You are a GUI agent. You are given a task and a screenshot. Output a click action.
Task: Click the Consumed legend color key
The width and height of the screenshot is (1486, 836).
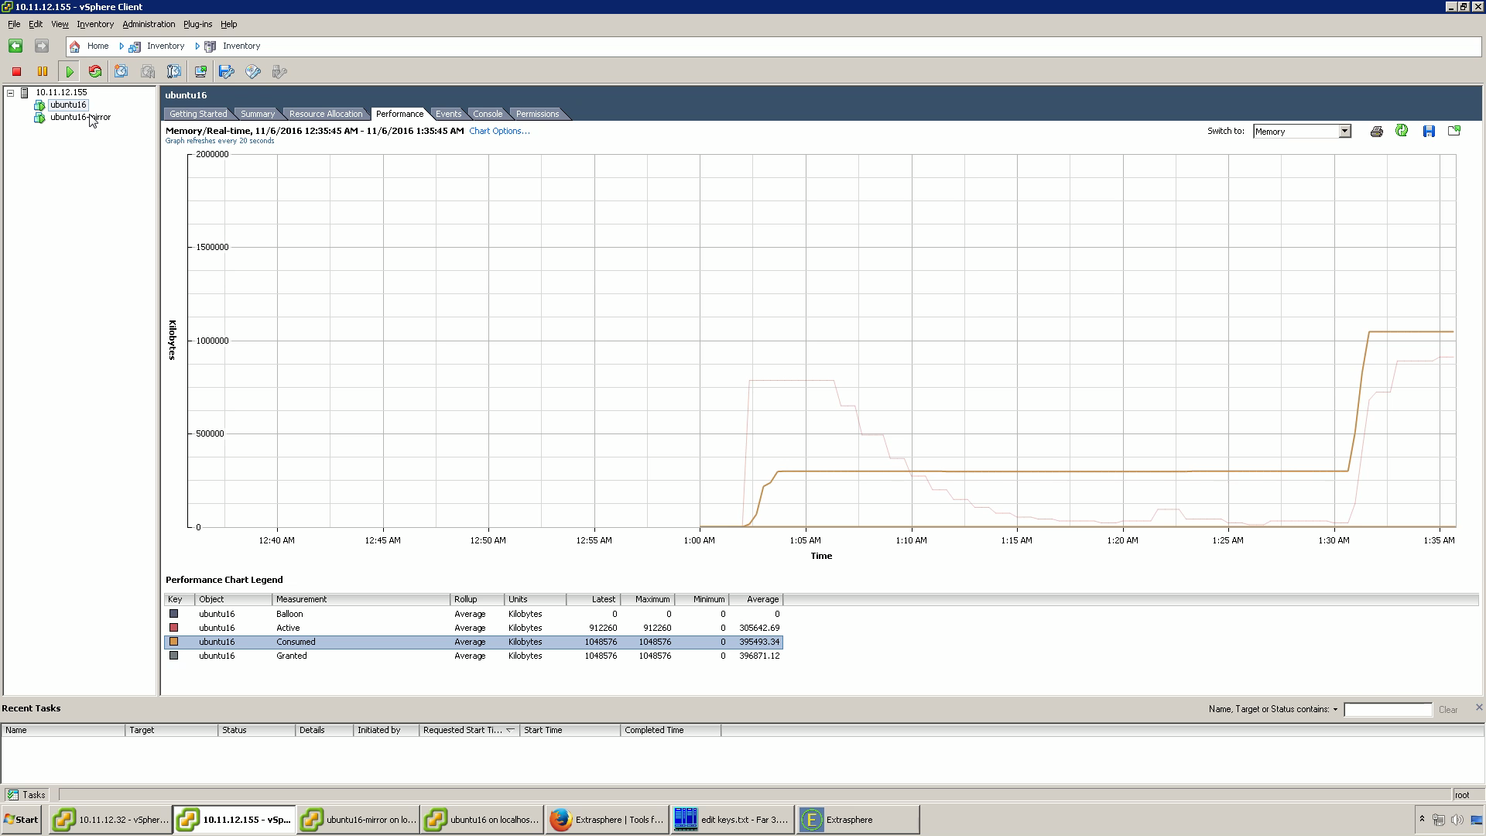(x=174, y=642)
